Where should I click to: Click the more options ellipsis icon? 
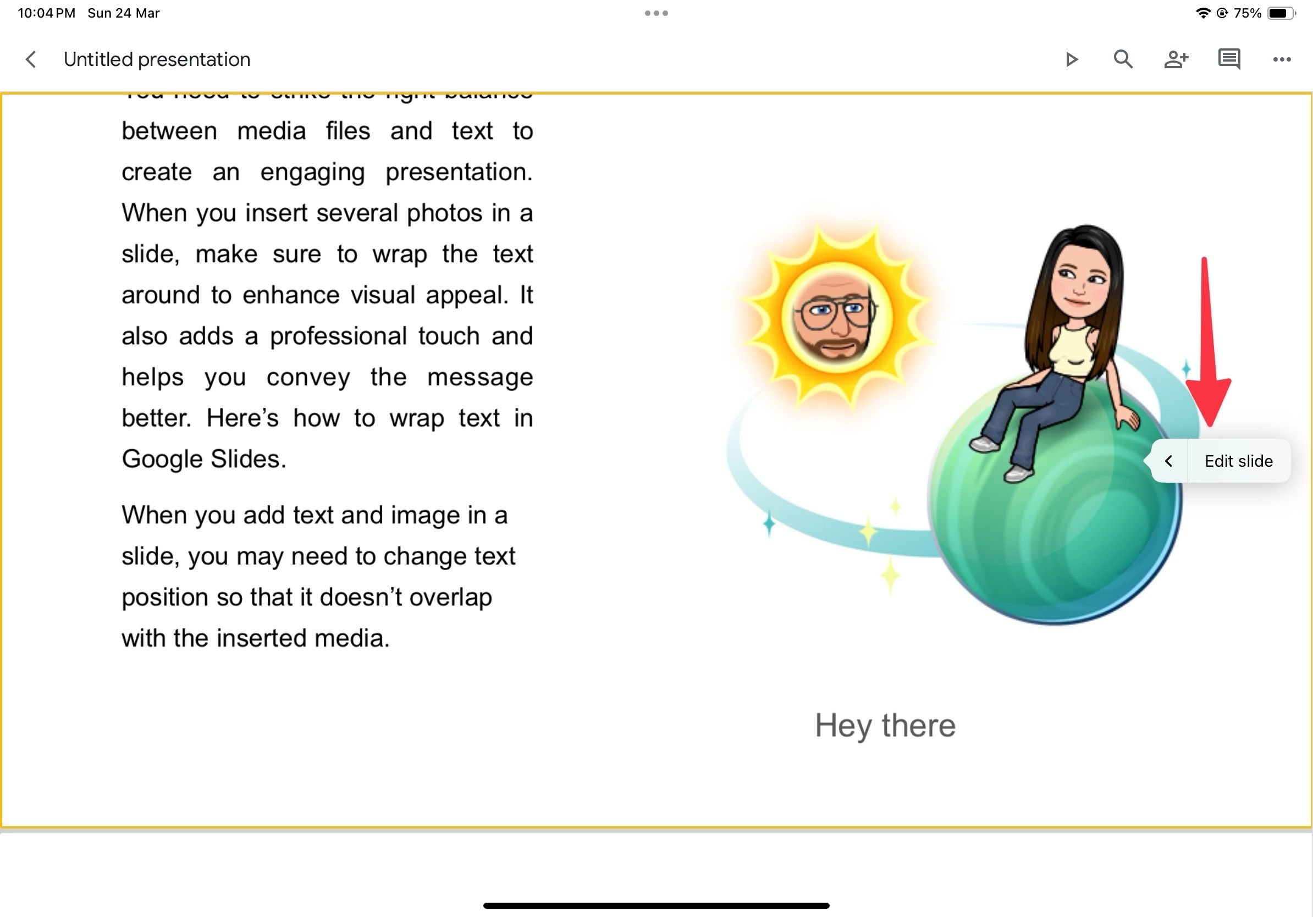[x=1281, y=59]
